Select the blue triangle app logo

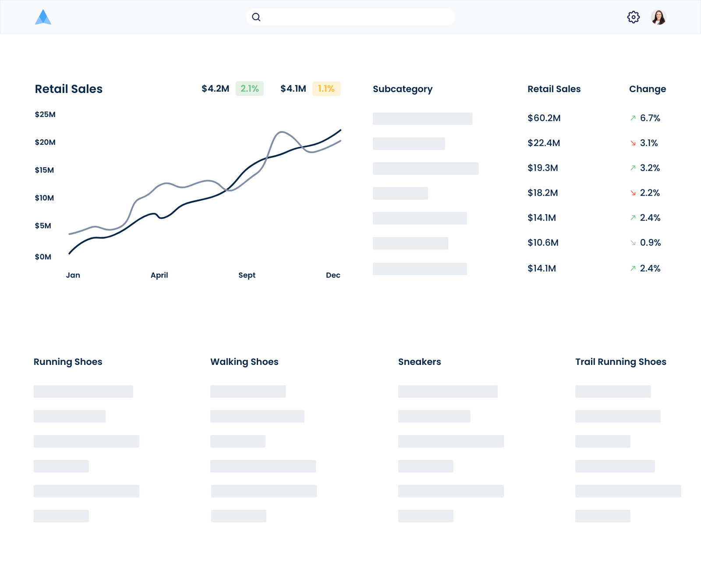[x=43, y=18]
